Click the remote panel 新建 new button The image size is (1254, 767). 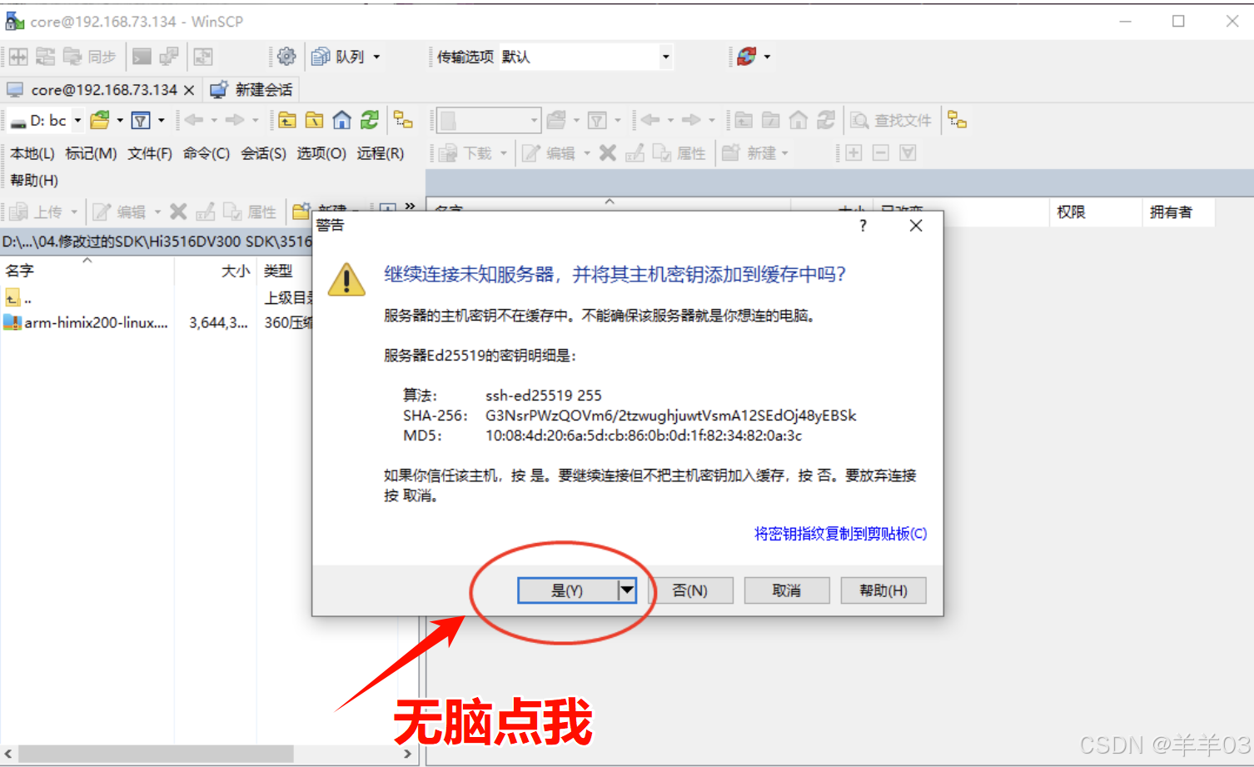point(749,153)
